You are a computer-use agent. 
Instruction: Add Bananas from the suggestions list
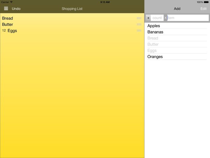click(x=177, y=32)
